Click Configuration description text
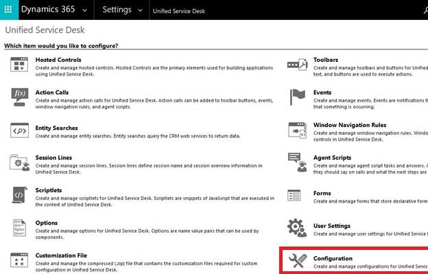The height and width of the screenshot is (274, 428). tap(370, 266)
